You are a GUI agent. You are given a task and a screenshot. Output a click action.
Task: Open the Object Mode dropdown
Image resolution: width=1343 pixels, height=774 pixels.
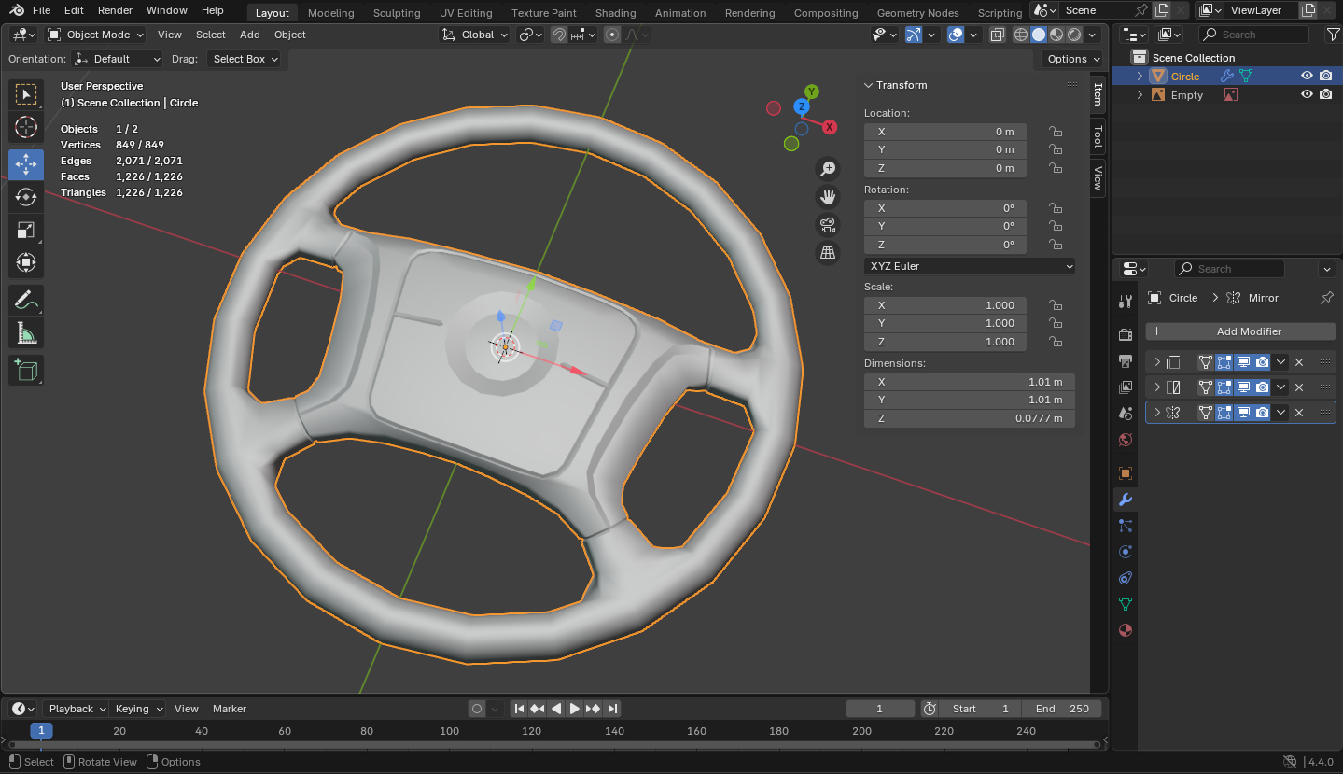point(97,35)
